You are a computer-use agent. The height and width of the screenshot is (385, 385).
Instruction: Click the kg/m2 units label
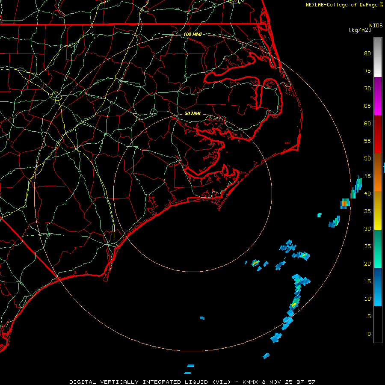click(360, 30)
